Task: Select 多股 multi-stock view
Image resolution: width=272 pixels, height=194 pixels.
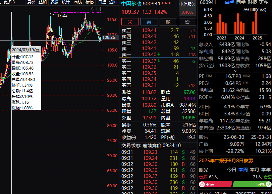Action: 54,2
